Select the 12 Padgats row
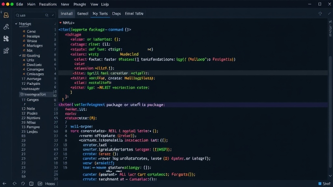The height and width of the screenshot is (187, 333). coord(31,83)
